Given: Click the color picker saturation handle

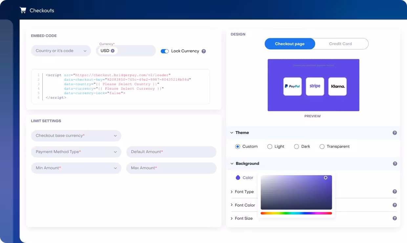Looking at the screenshot, I should (326, 178).
